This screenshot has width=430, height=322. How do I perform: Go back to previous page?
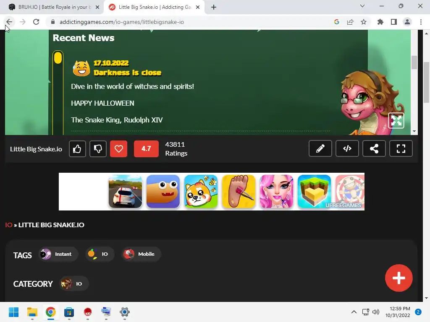coord(9,22)
